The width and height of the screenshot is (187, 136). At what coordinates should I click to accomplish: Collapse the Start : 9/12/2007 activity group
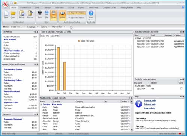coord(136,39)
